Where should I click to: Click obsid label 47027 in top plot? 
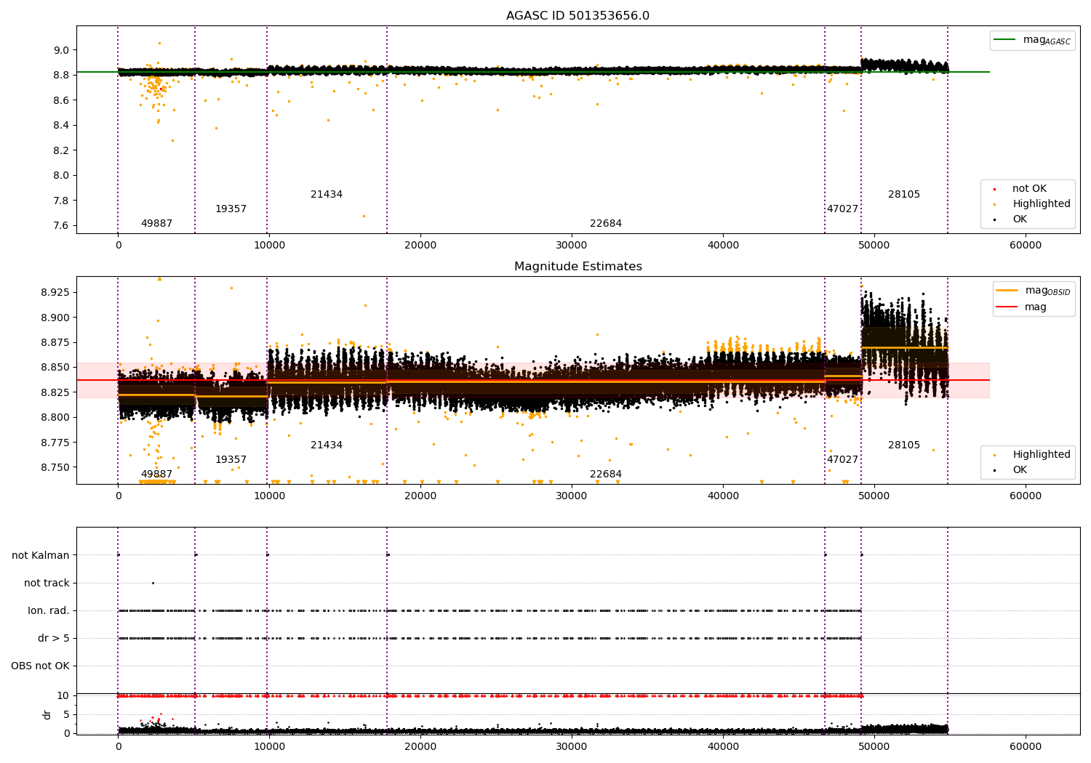(842, 209)
